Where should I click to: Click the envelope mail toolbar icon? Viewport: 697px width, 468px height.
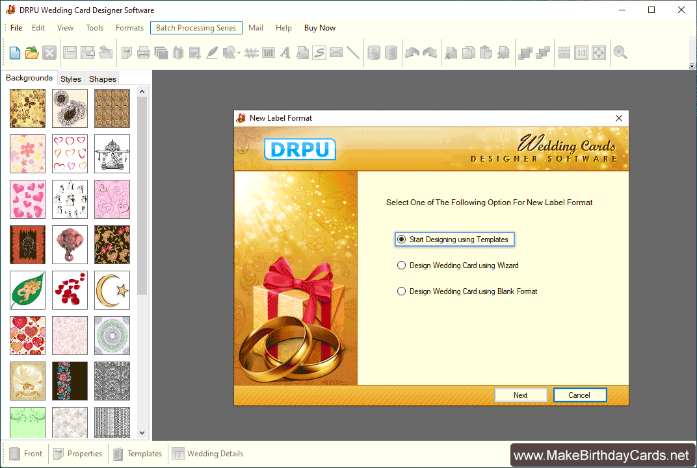pos(336,53)
